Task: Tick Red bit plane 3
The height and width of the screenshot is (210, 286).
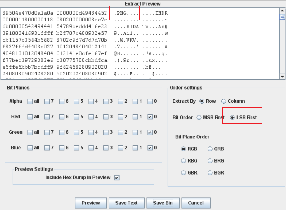Action: [106, 117]
